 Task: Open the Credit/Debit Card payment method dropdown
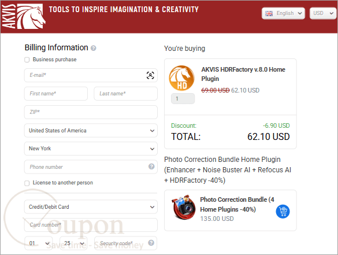pos(91,206)
